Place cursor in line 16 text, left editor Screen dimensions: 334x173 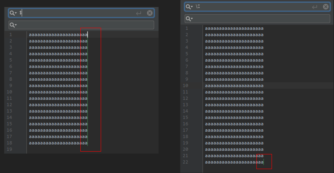[58, 130]
